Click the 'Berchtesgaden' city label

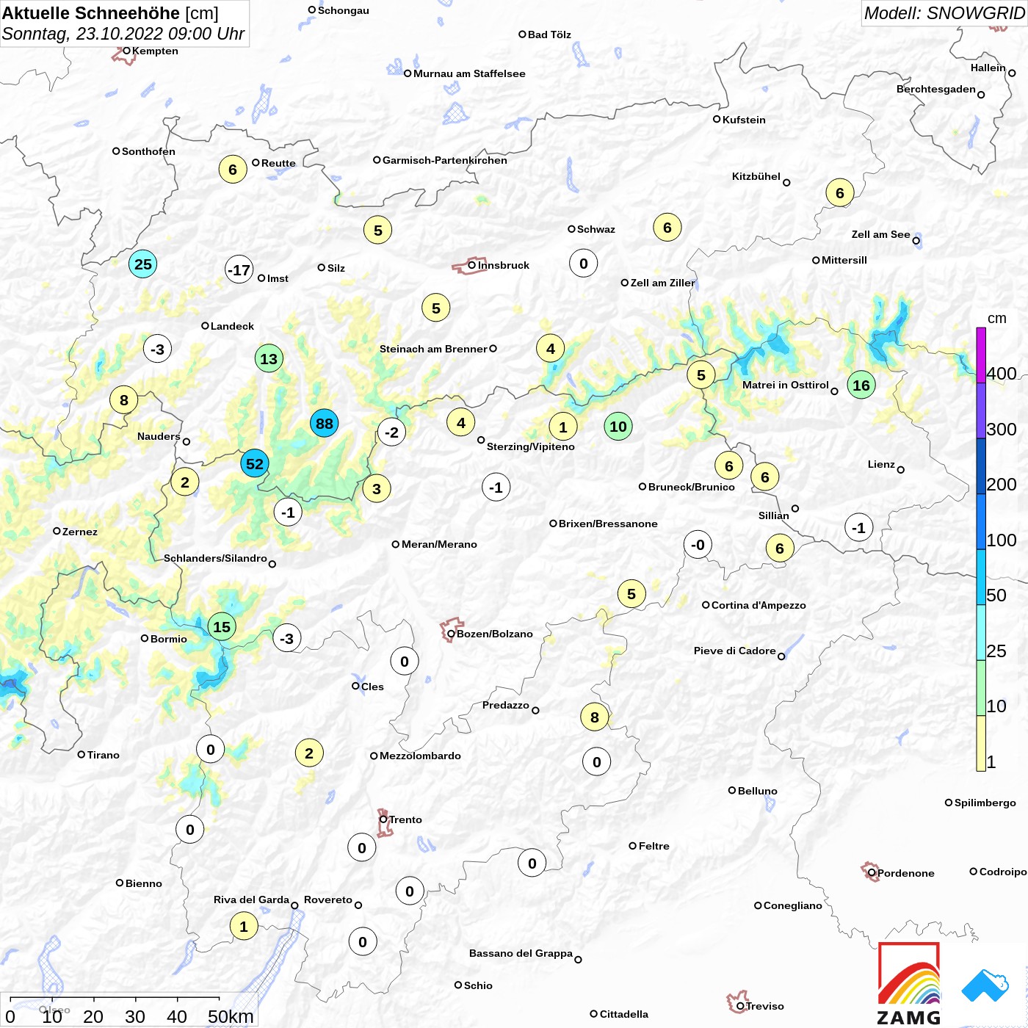click(936, 89)
